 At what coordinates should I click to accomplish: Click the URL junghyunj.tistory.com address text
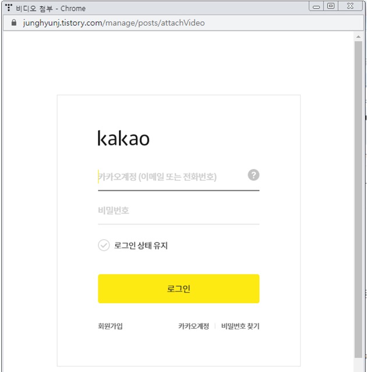coord(114,23)
